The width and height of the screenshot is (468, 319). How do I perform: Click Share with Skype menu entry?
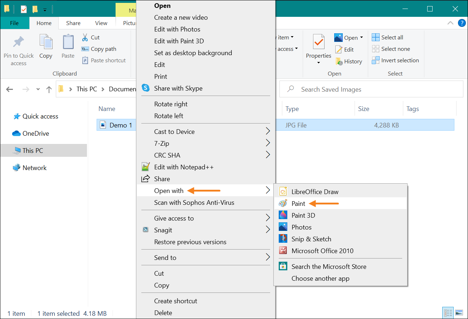178,88
